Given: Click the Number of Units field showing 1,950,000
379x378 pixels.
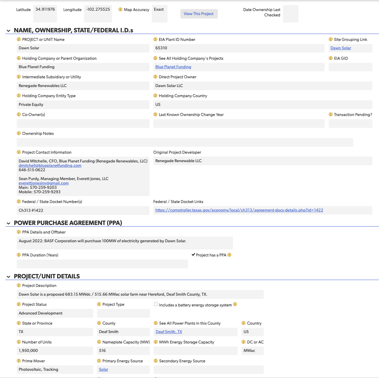Looking at the screenshot, I should point(55,351).
